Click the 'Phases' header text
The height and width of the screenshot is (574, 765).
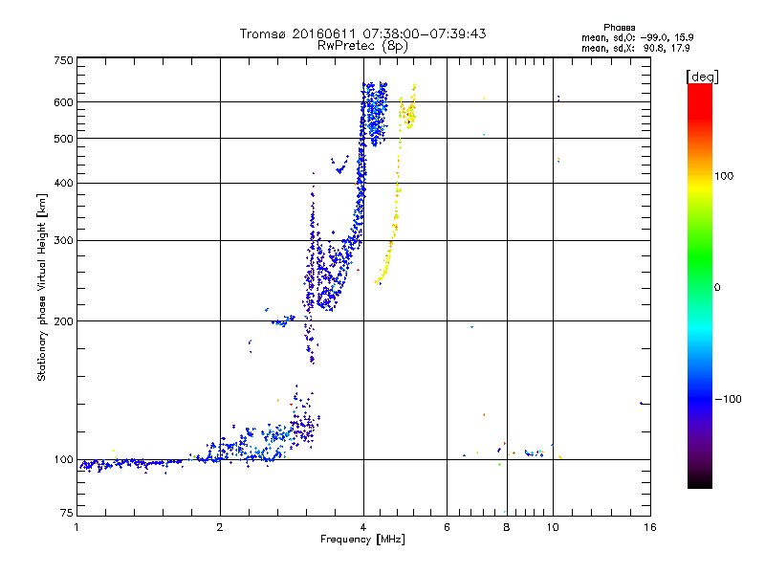(x=619, y=28)
